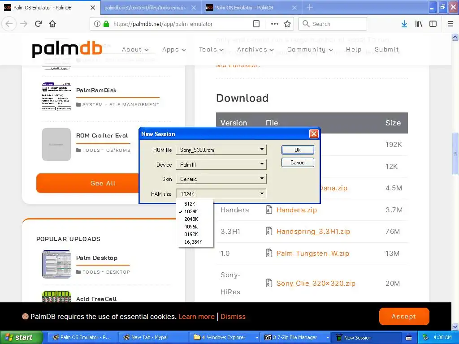Open PalmRamDisk app link
The width and height of the screenshot is (459, 344).
(x=96, y=90)
